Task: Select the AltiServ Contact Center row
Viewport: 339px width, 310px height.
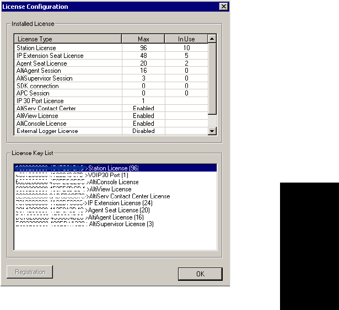Action: [x=111, y=108]
